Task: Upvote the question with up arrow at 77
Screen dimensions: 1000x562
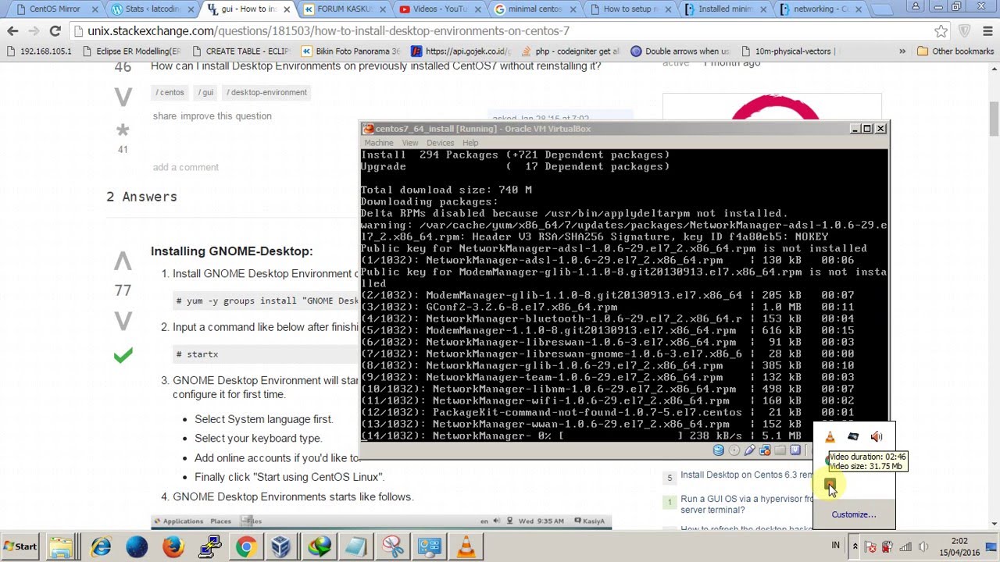Action: pyautogui.click(x=123, y=260)
